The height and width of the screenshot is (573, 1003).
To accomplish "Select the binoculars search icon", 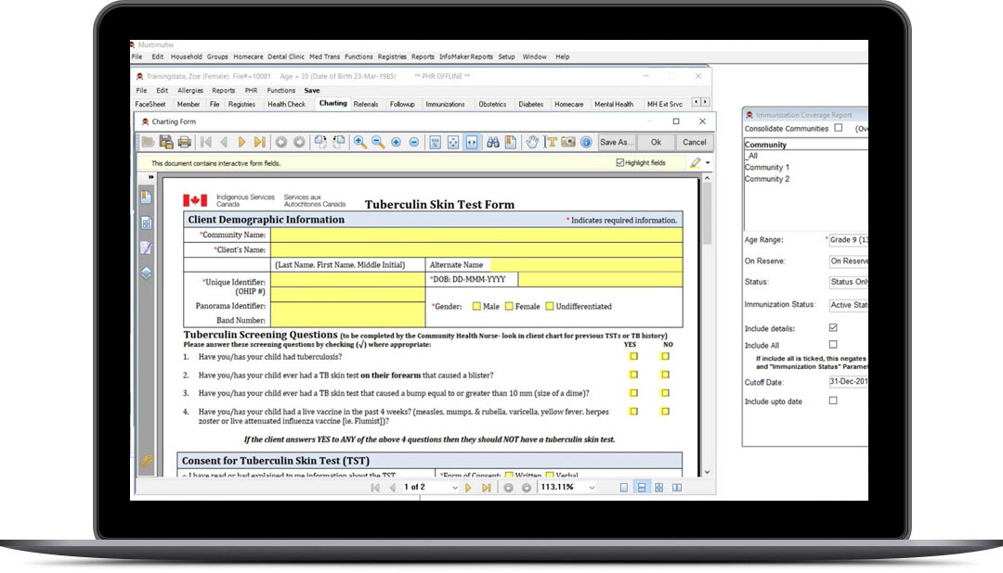I will pos(494,142).
